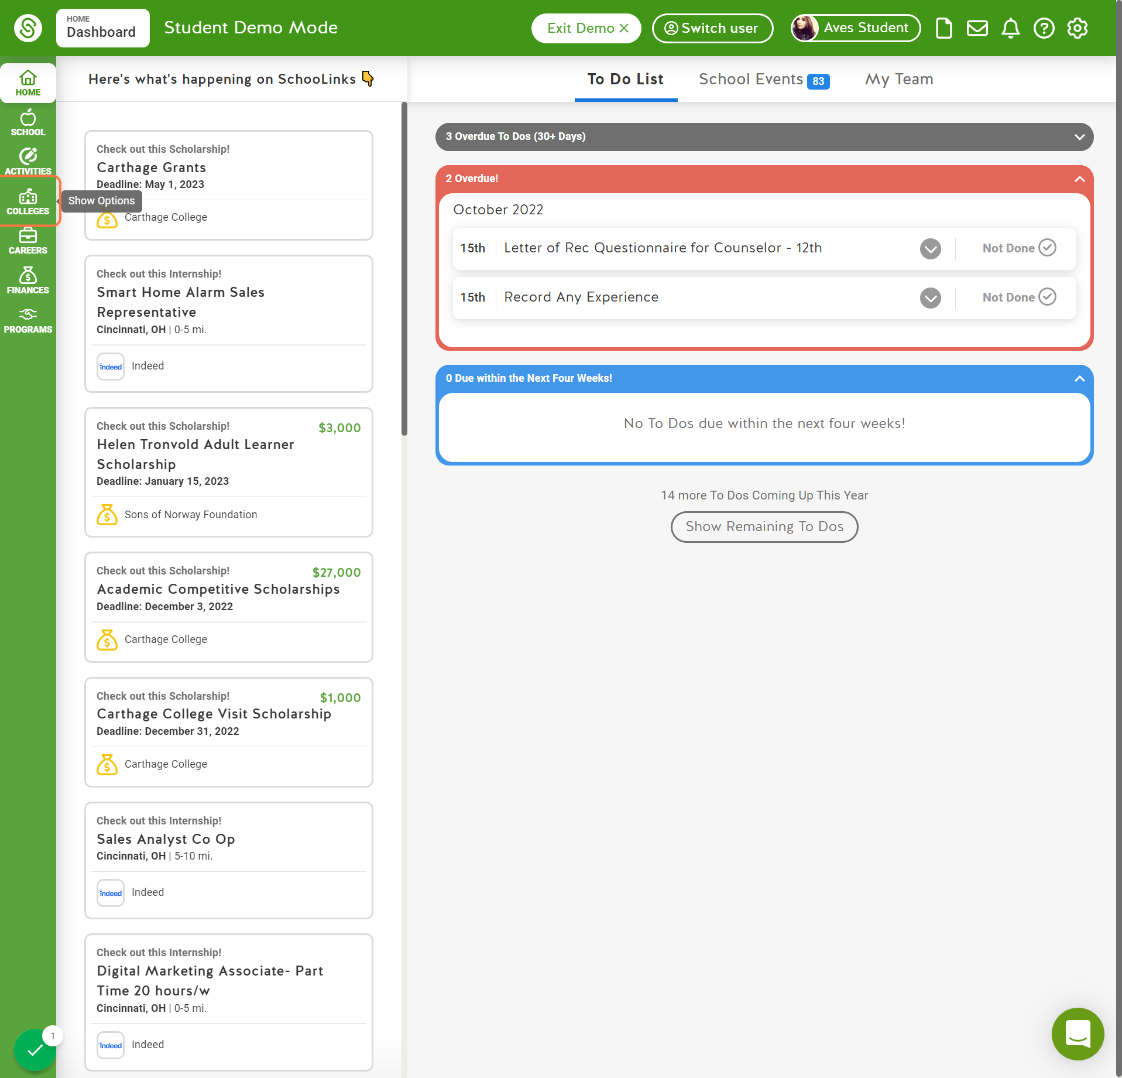Click Show Remaining To Dos
This screenshot has height=1078, width=1122.
coord(764,526)
